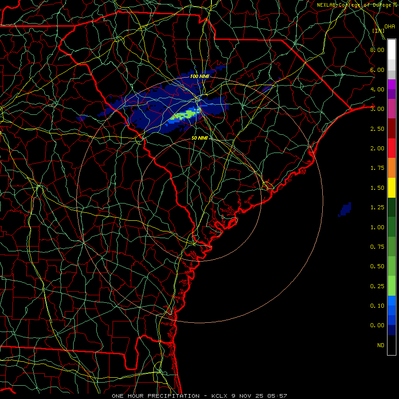Image resolution: width=399 pixels, height=399 pixels.
Task: Pick the bright red legend color band
Action: [391, 149]
